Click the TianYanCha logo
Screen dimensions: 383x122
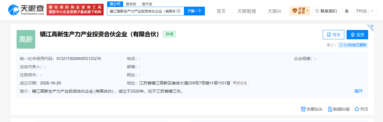26,9
